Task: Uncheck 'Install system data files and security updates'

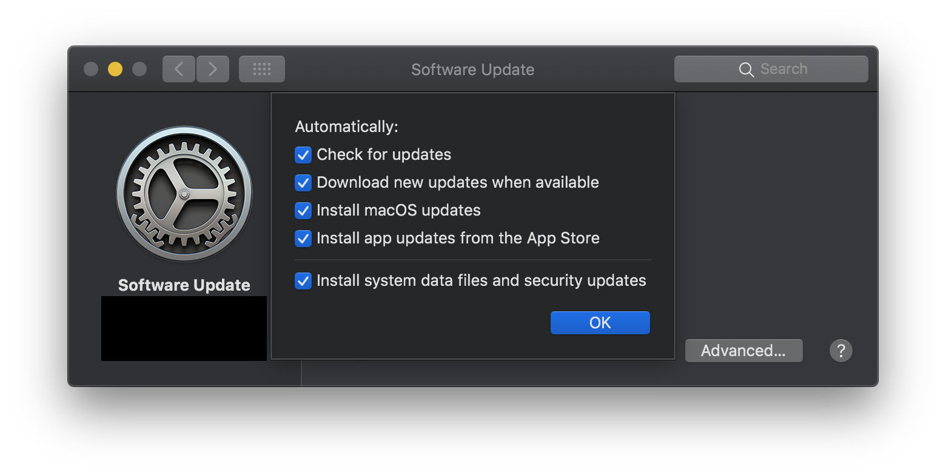Action: click(x=303, y=281)
